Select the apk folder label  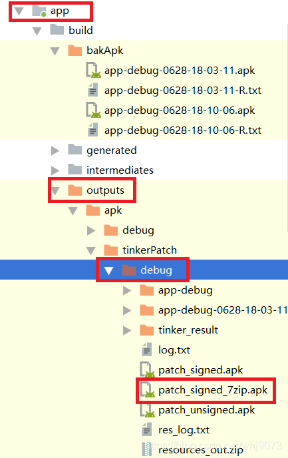coord(113,210)
